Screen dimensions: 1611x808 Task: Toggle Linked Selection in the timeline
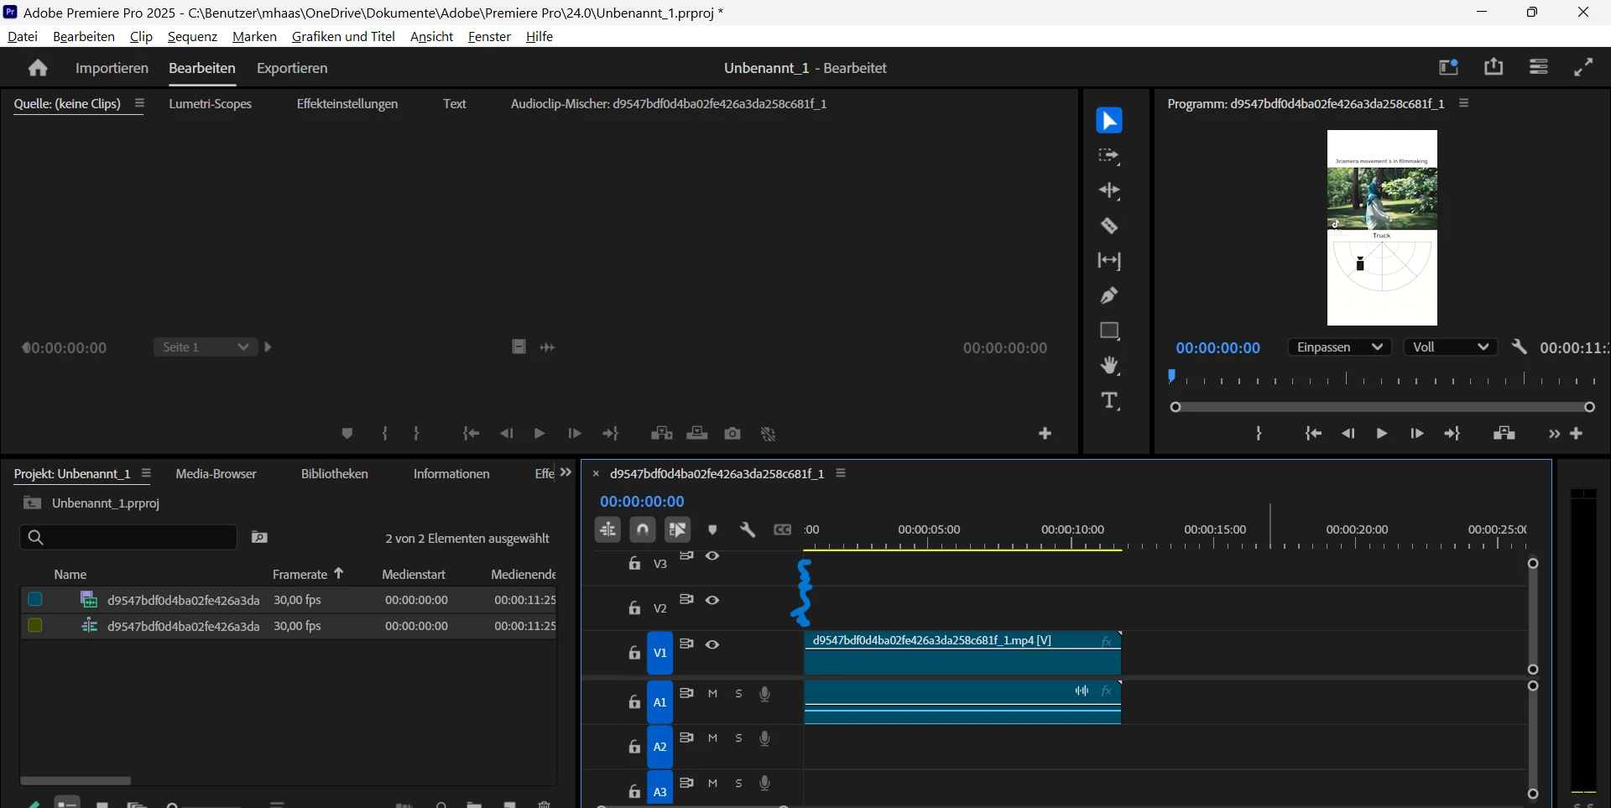(678, 529)
